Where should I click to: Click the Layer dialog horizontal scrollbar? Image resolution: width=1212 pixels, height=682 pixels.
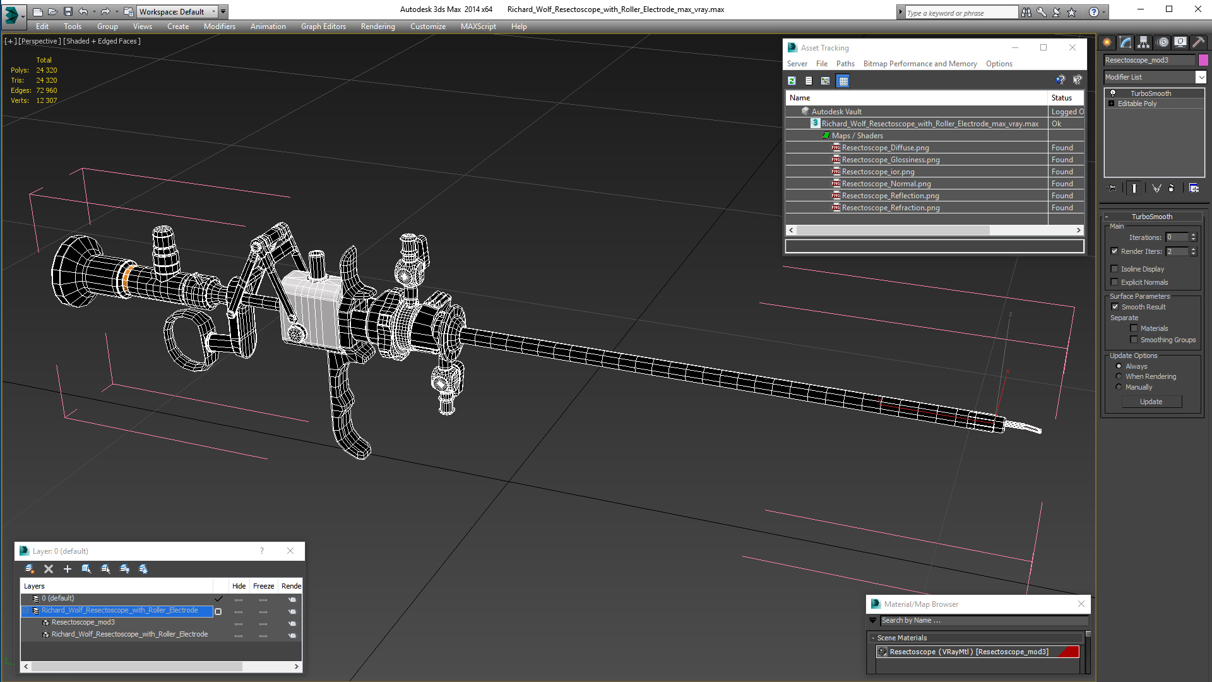[x=137, y=666]
